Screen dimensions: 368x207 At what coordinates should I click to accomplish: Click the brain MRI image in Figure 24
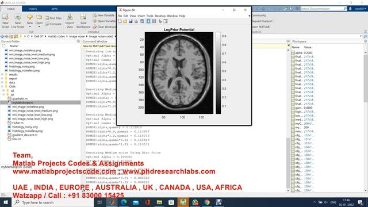coord(179,73)
